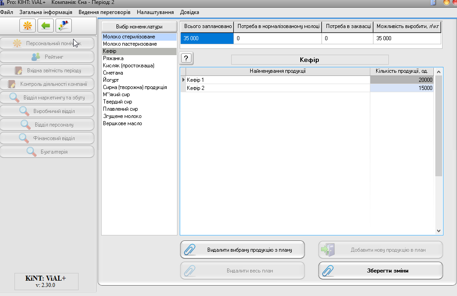Edit the quantity cell showing 15000
Image resolution: width=457 pixels, height=296 pixels.
(401, 88)
